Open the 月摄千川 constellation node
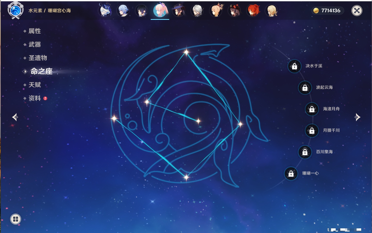372x233 pixels. 312,131
